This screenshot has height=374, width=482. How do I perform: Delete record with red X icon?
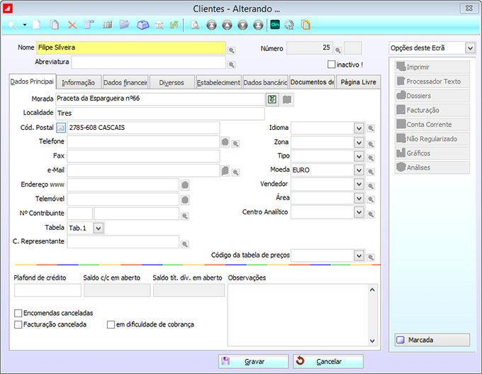[x=72, y=26]
